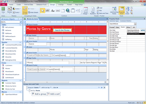This screenshot has width=146, height=104.
Task: Open the Page Setup tab
Action: [79, 4]
